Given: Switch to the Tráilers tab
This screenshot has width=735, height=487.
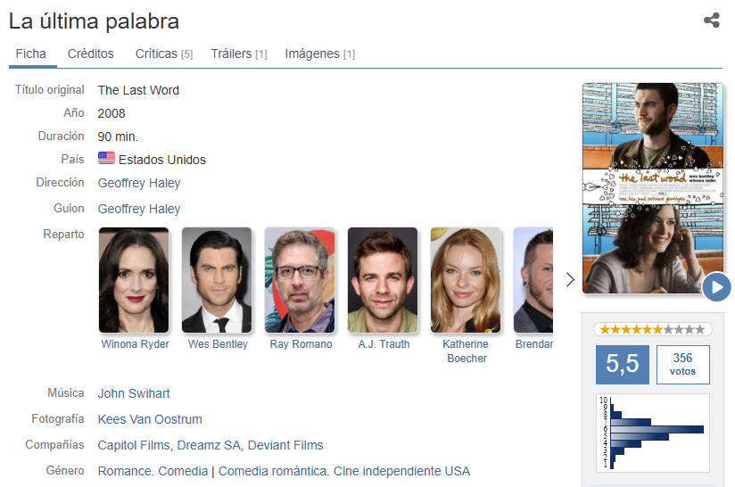Looking at the screenshot, I should [x=239, y=54].
